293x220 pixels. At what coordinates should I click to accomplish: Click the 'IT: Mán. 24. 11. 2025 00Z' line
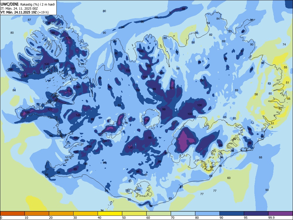point(19,9)
